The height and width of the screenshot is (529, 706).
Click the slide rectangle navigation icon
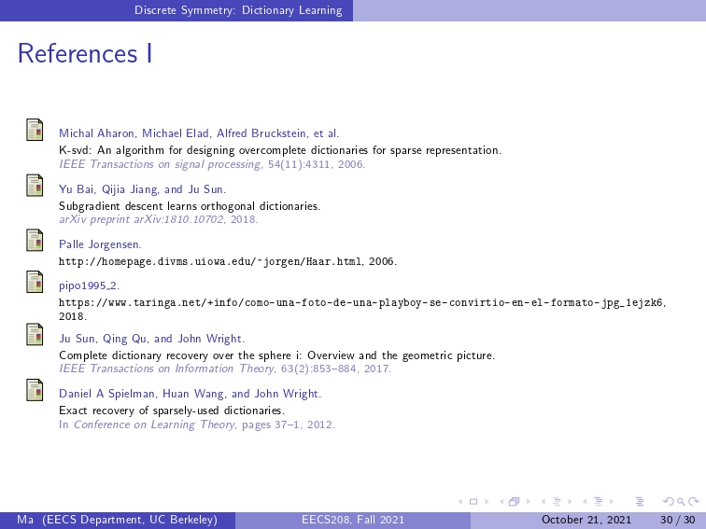473,502
